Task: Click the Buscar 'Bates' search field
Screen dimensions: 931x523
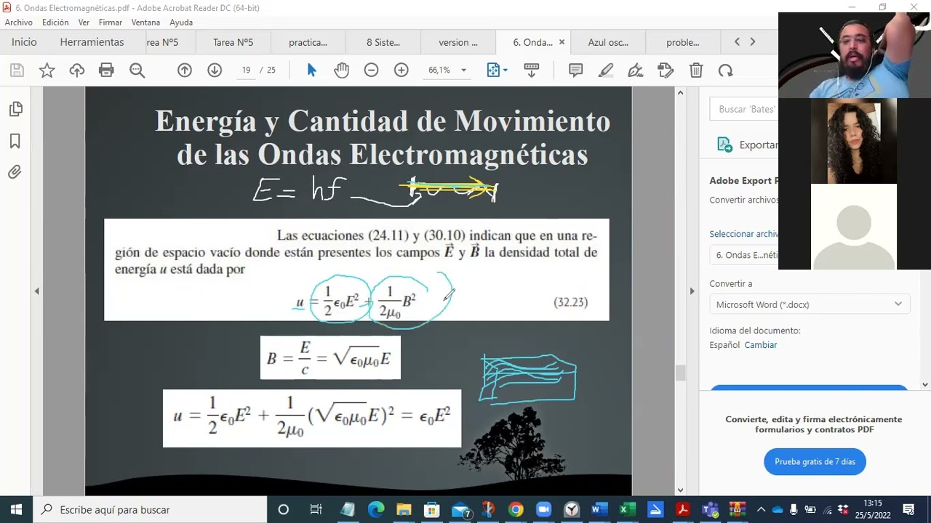Action: tap(744, 109)
